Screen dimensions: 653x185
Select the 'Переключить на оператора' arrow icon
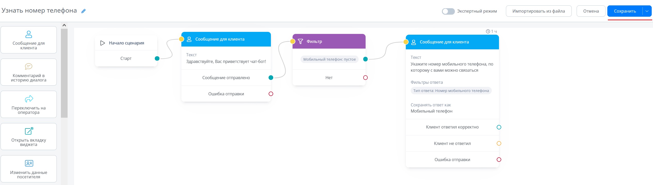click(29, 99)
